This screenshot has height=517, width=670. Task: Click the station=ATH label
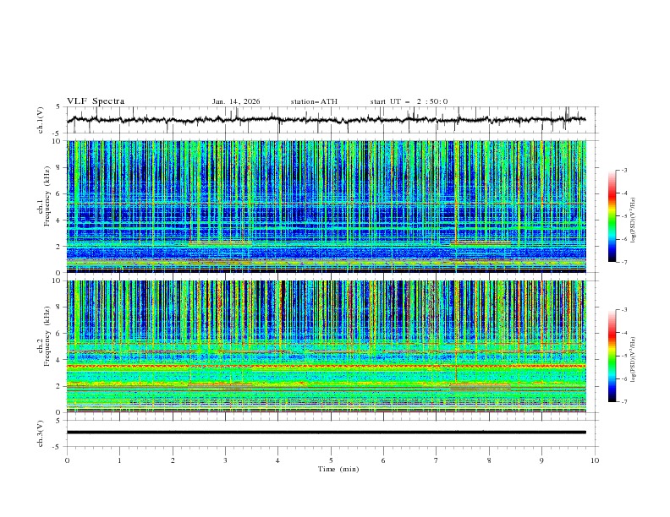coord(314,101)
